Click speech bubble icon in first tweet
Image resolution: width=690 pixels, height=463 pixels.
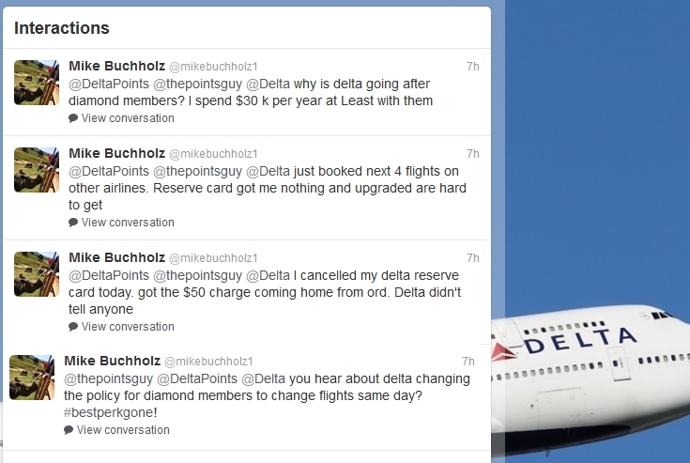pos(73,119)
